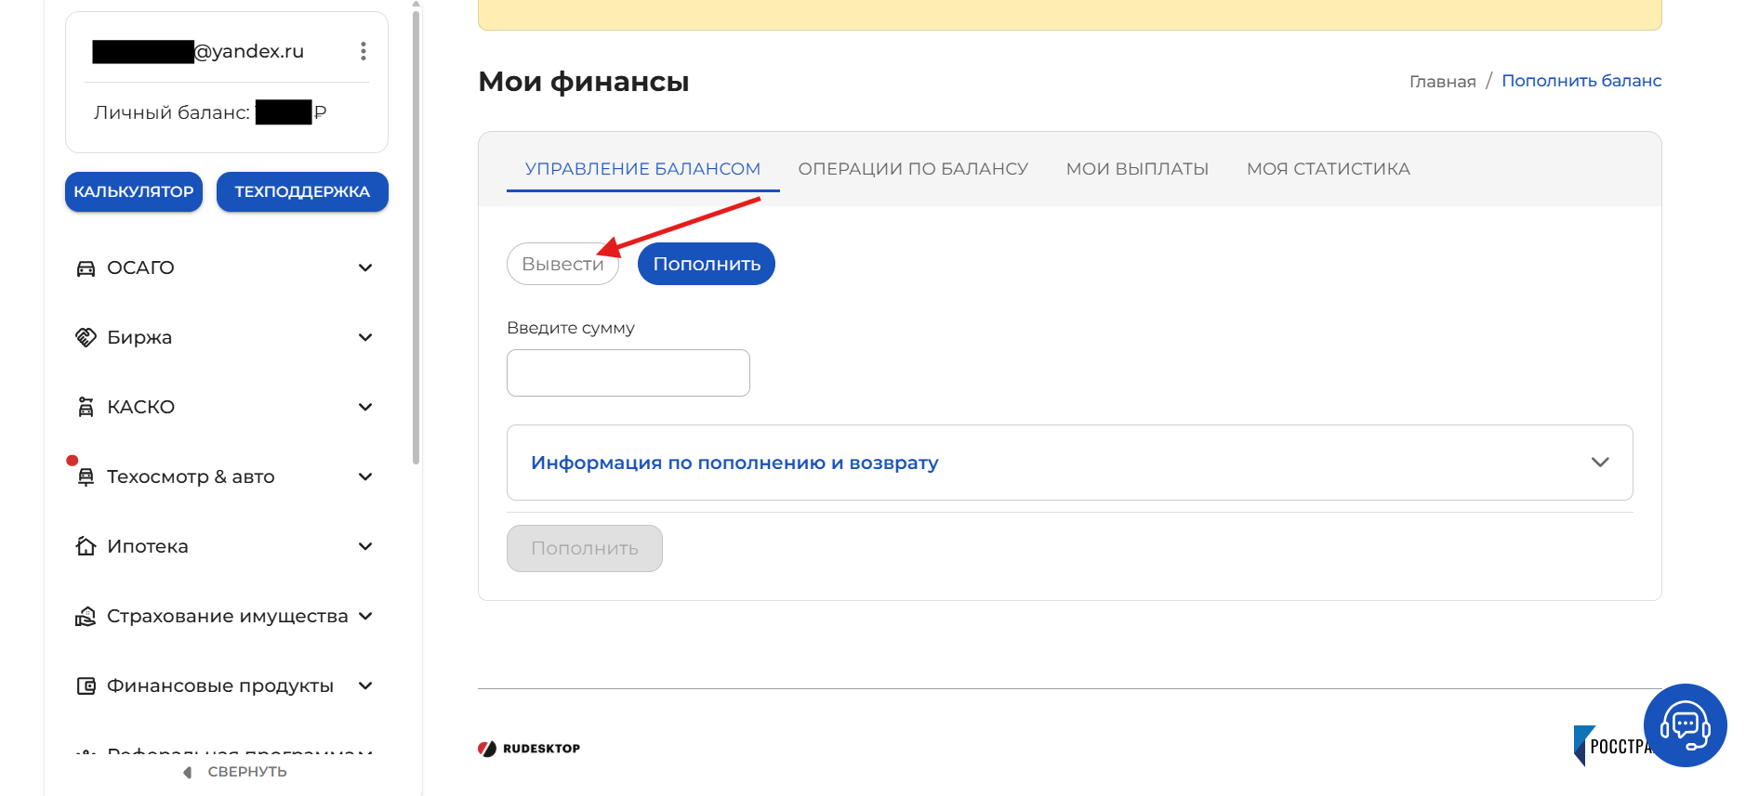
Task: Select the ОСАГО car icon in sidebar
Action: pos(86,267)
